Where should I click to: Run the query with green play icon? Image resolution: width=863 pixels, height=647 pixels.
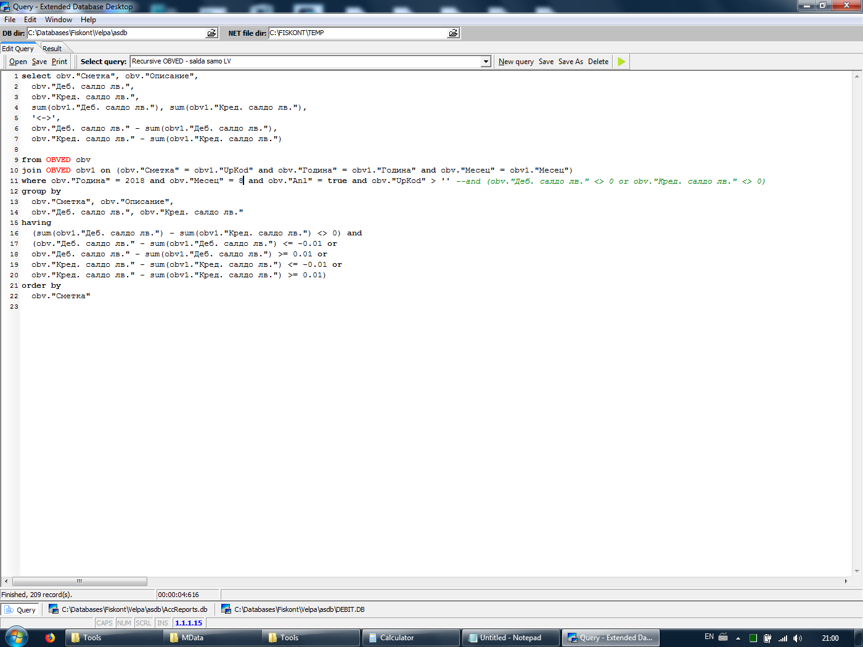coord(621,62)
